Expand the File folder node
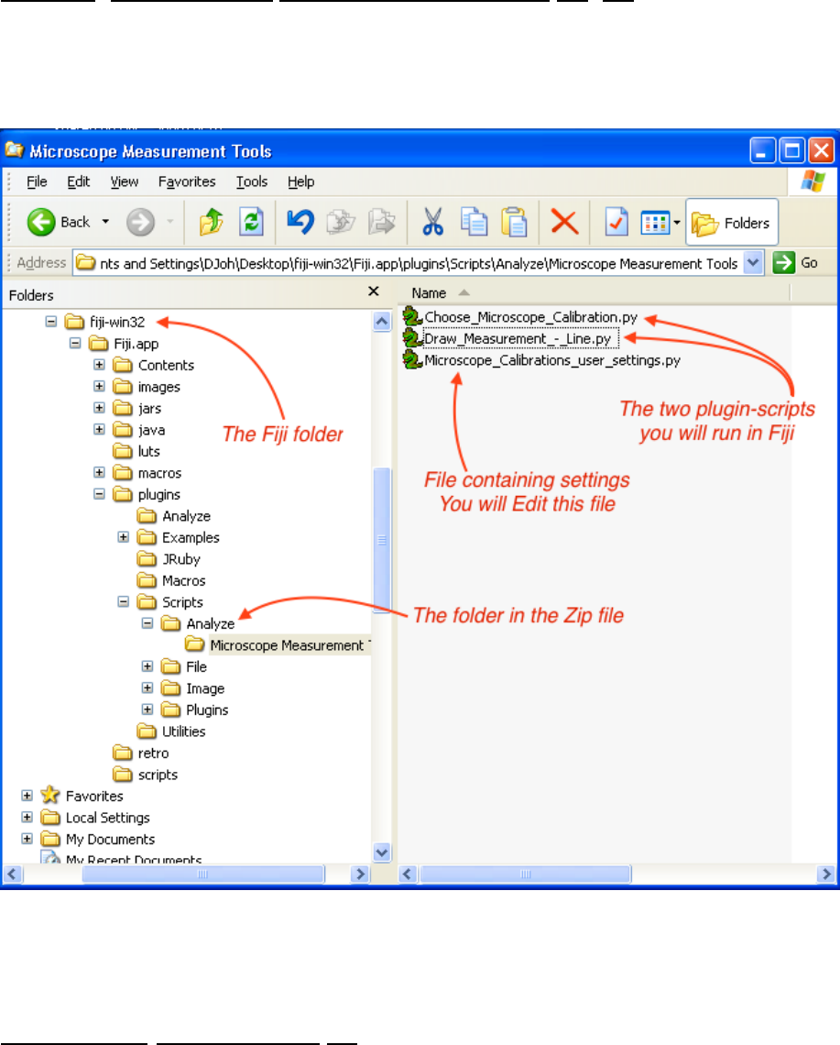This screenshot has height=1045, width=840. tap(147, 665)
